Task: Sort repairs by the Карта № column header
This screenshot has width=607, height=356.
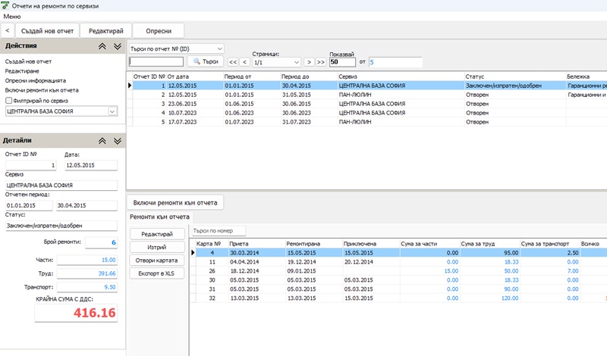Action: coord(212,244)
